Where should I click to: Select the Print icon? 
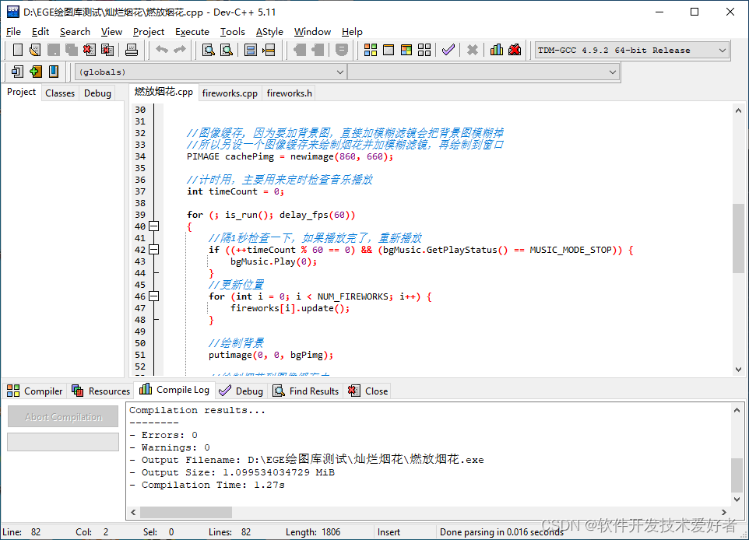[131, 49]
